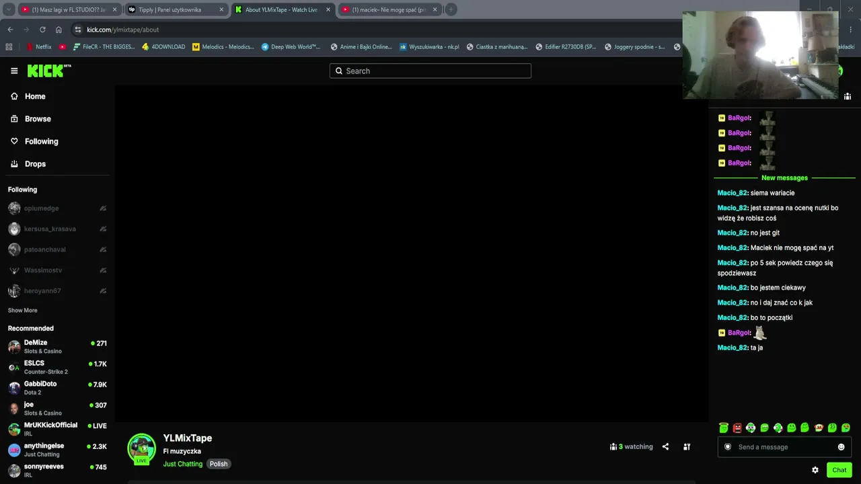Insert the tenth quick emote with heart eyes
Viewport: 861px width, 484px height.
point(846,428)
